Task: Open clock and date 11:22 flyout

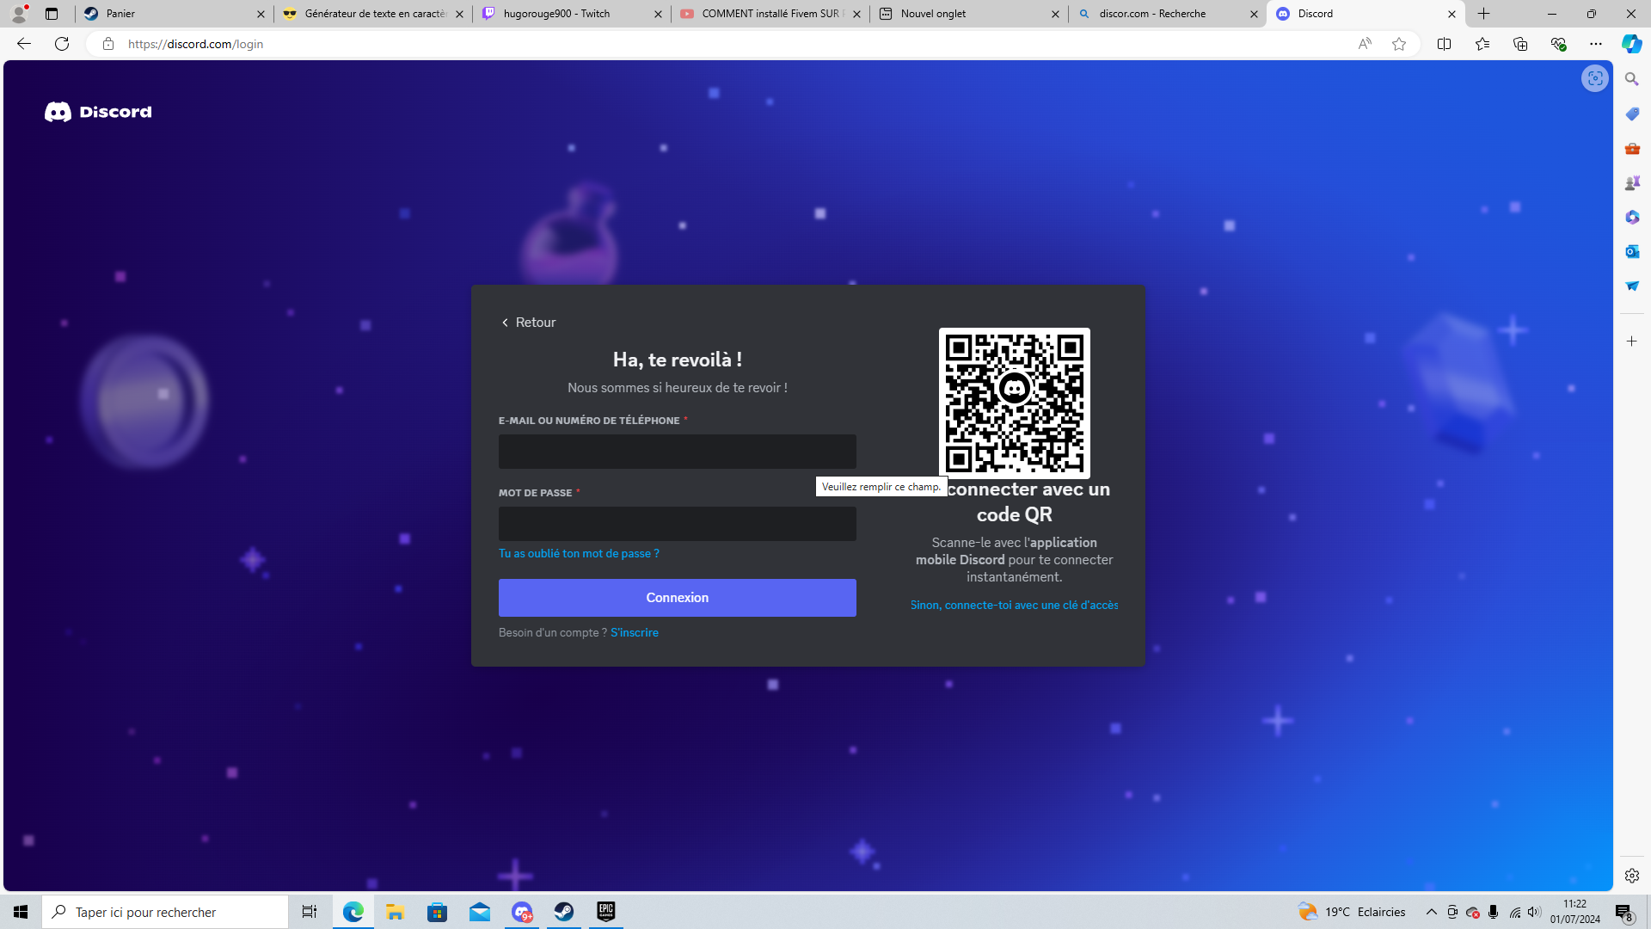Action: [x=1575, y=912]
